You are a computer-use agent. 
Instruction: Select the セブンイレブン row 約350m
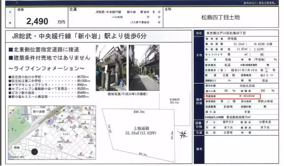49,89
